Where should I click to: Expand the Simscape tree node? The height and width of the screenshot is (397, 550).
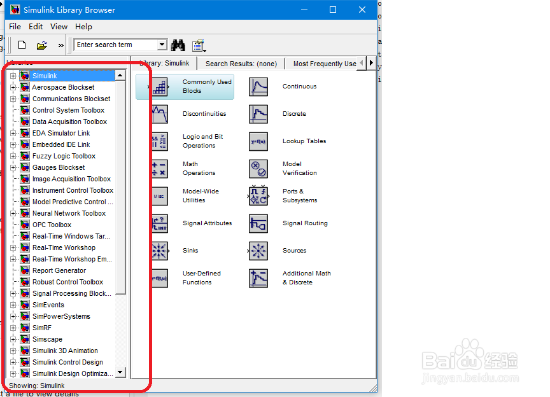[13, 340]
